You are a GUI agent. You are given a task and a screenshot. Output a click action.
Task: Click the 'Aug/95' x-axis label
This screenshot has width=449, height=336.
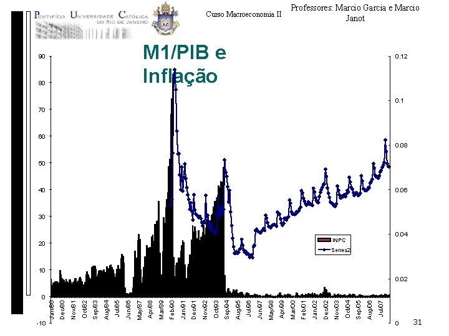(x=238, y=309)
